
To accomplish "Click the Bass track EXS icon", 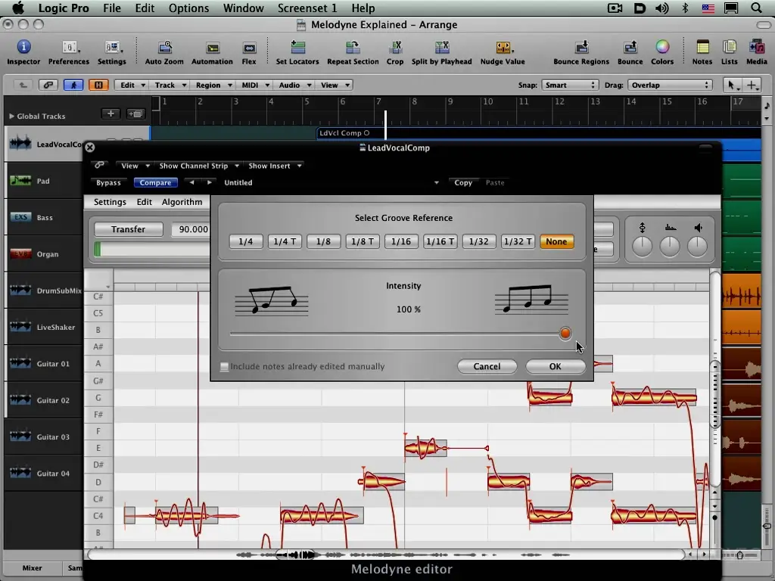I will 20,217.
